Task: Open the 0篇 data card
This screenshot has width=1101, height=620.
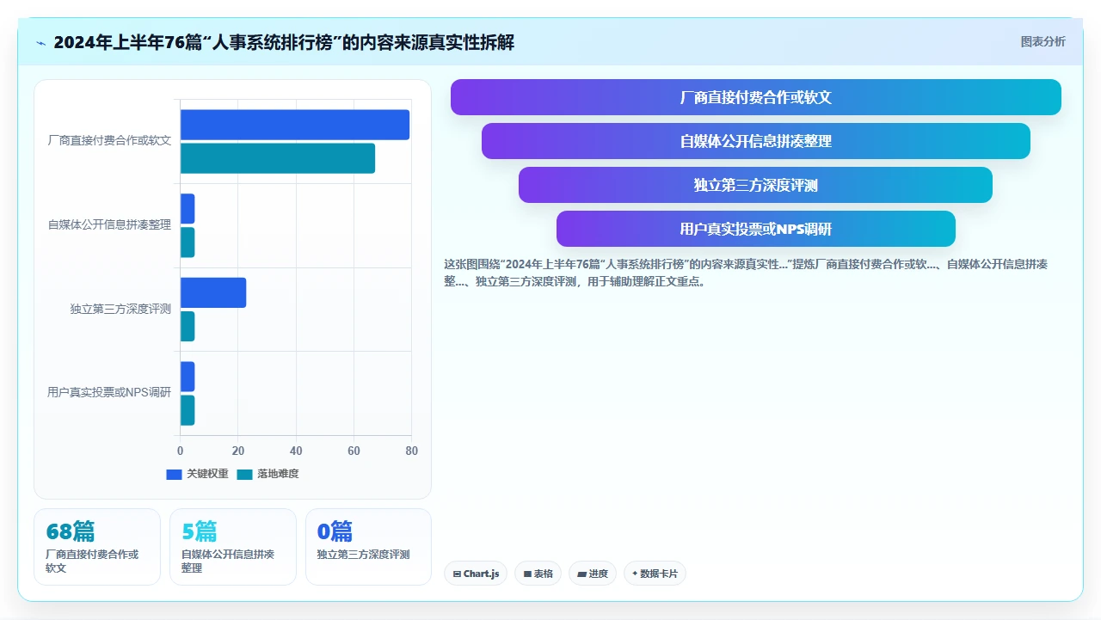Action: [x=368, y=547]
